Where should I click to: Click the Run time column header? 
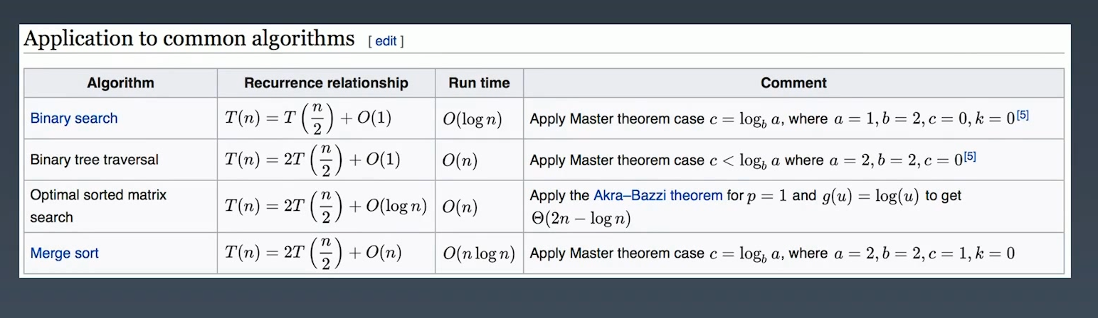[479, 83]
